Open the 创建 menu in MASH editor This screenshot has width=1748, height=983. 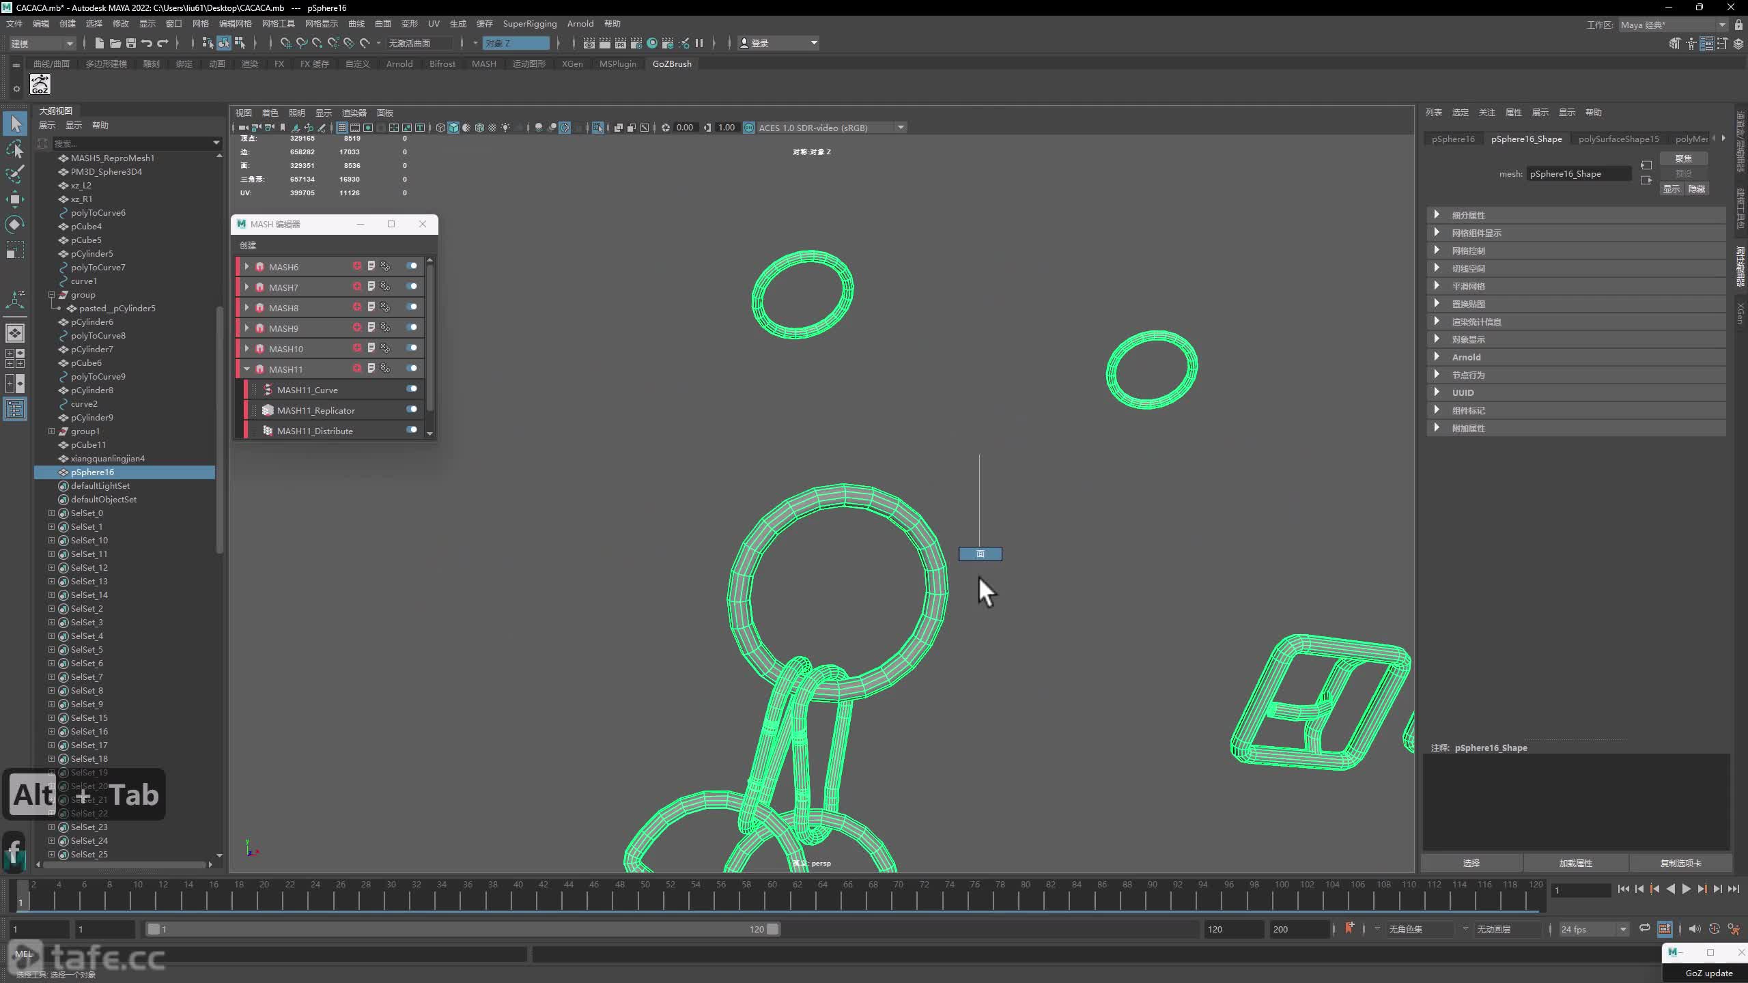coord(248,245)
